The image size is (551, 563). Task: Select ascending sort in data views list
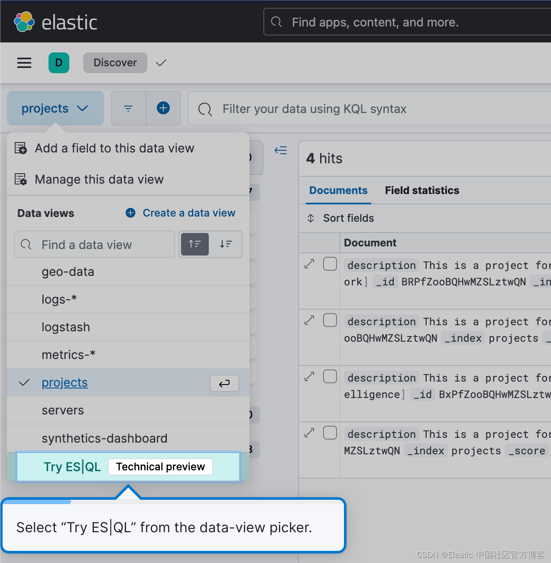(194, 244)
